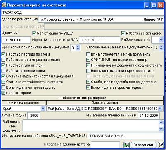Uncheck 'Работа с храни' checkbox

[3, 93]
